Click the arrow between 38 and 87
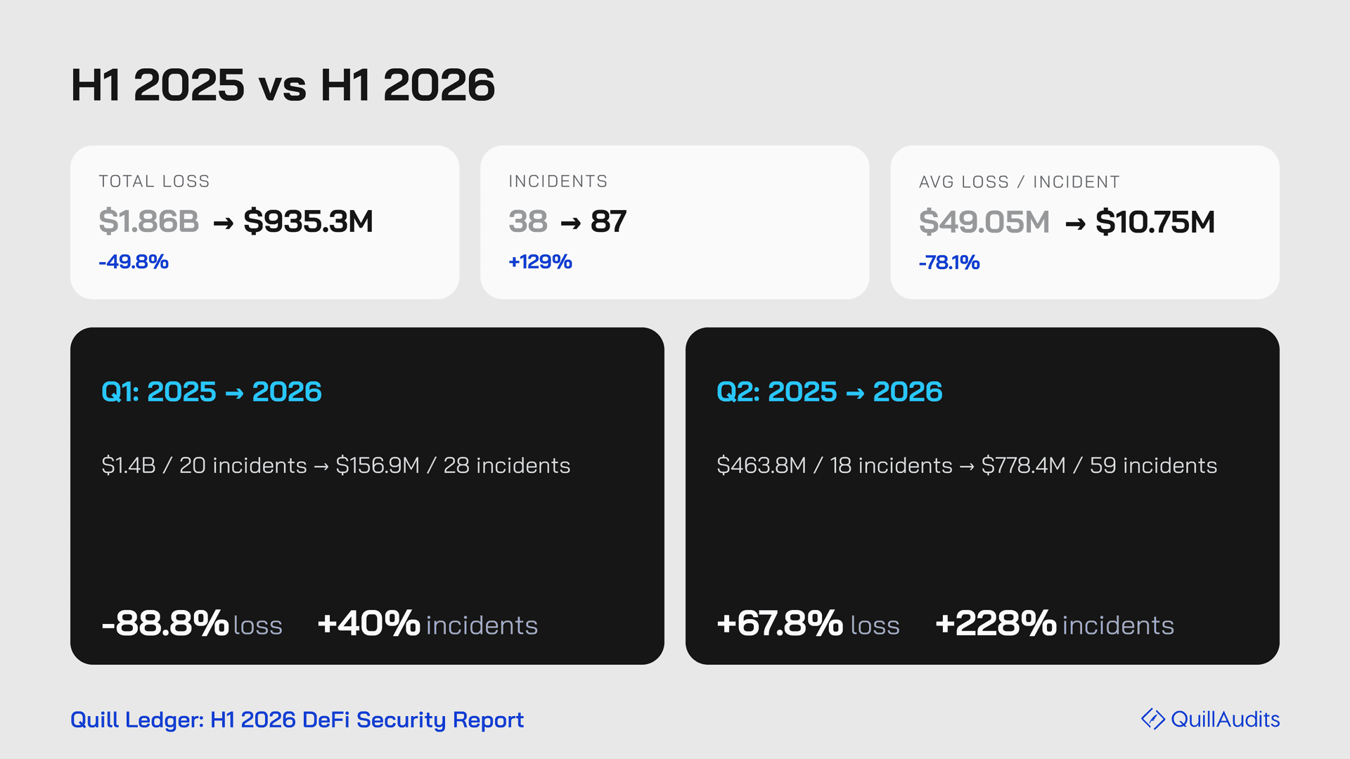 tap(570, 223)
